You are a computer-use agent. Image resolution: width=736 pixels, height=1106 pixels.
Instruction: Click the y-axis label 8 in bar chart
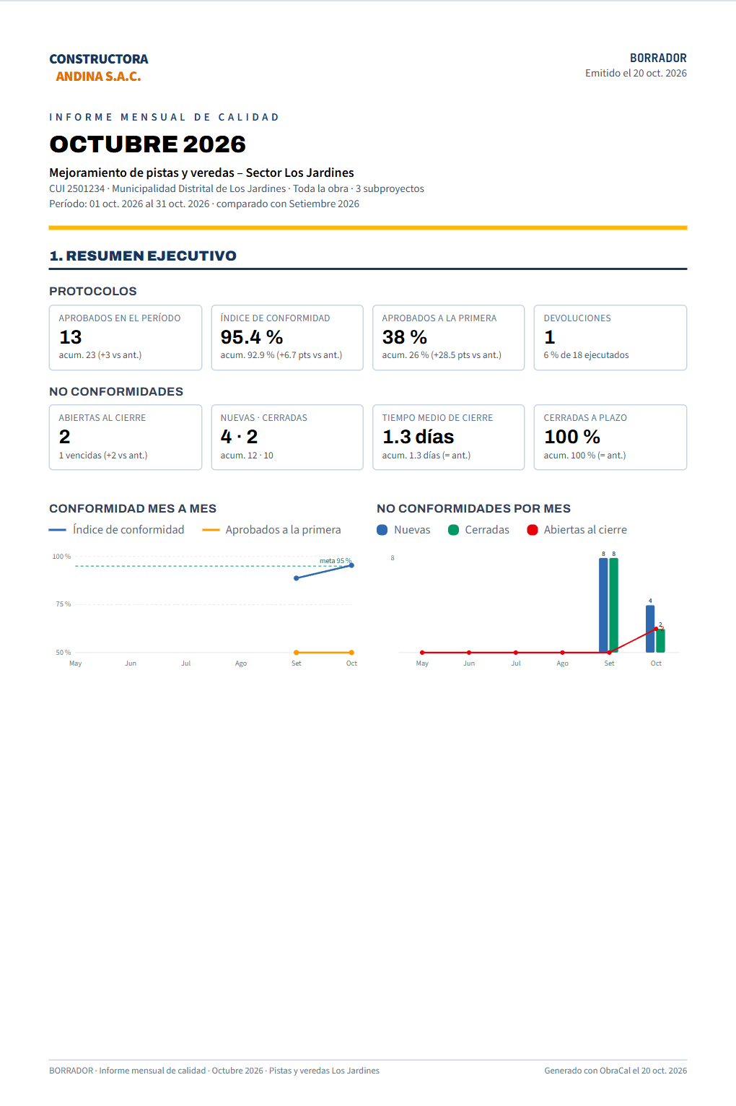[x=393, y=558]
